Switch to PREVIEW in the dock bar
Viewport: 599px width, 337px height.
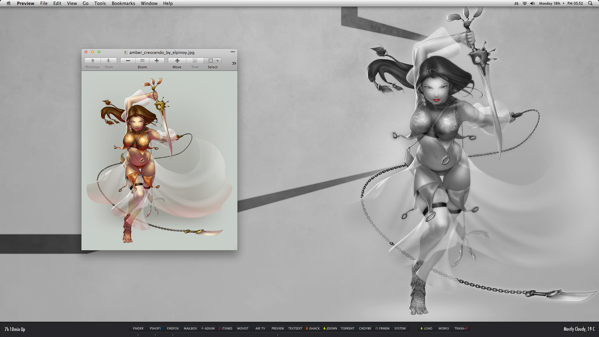click(x=278, y=328)
